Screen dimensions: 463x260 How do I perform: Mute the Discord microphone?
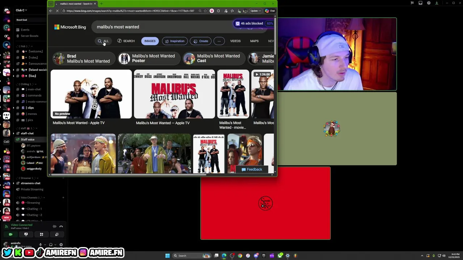(41, 245)
